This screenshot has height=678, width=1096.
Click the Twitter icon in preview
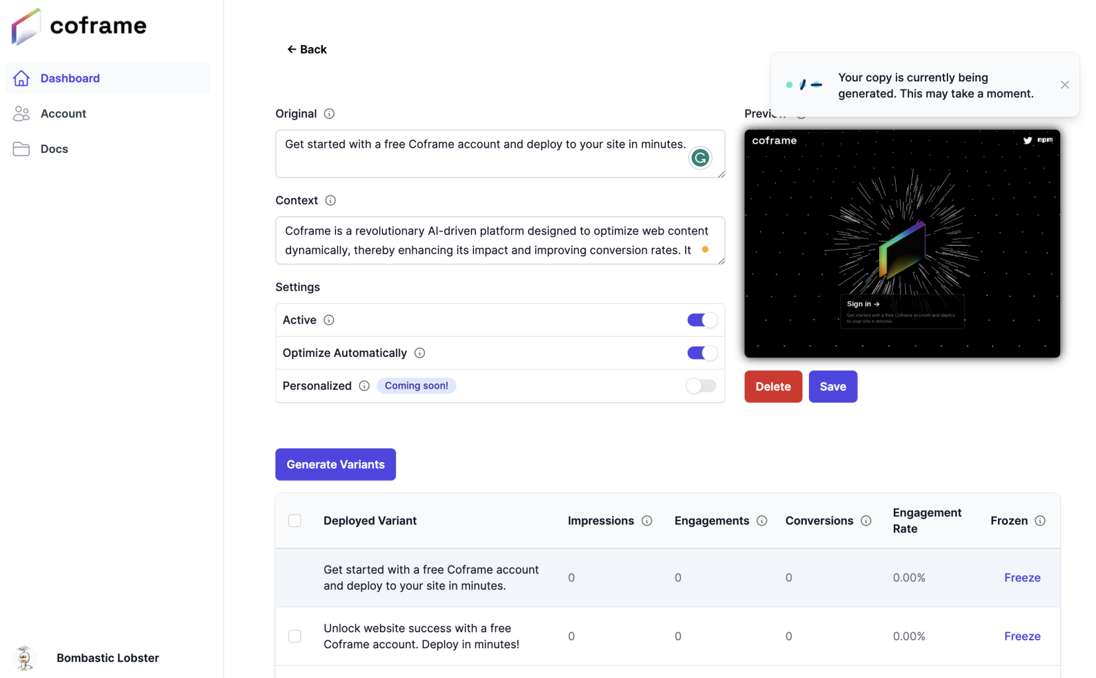click(1028, 140)
